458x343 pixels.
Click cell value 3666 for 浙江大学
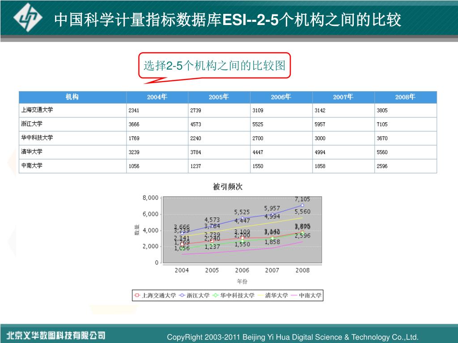[134, 125]
